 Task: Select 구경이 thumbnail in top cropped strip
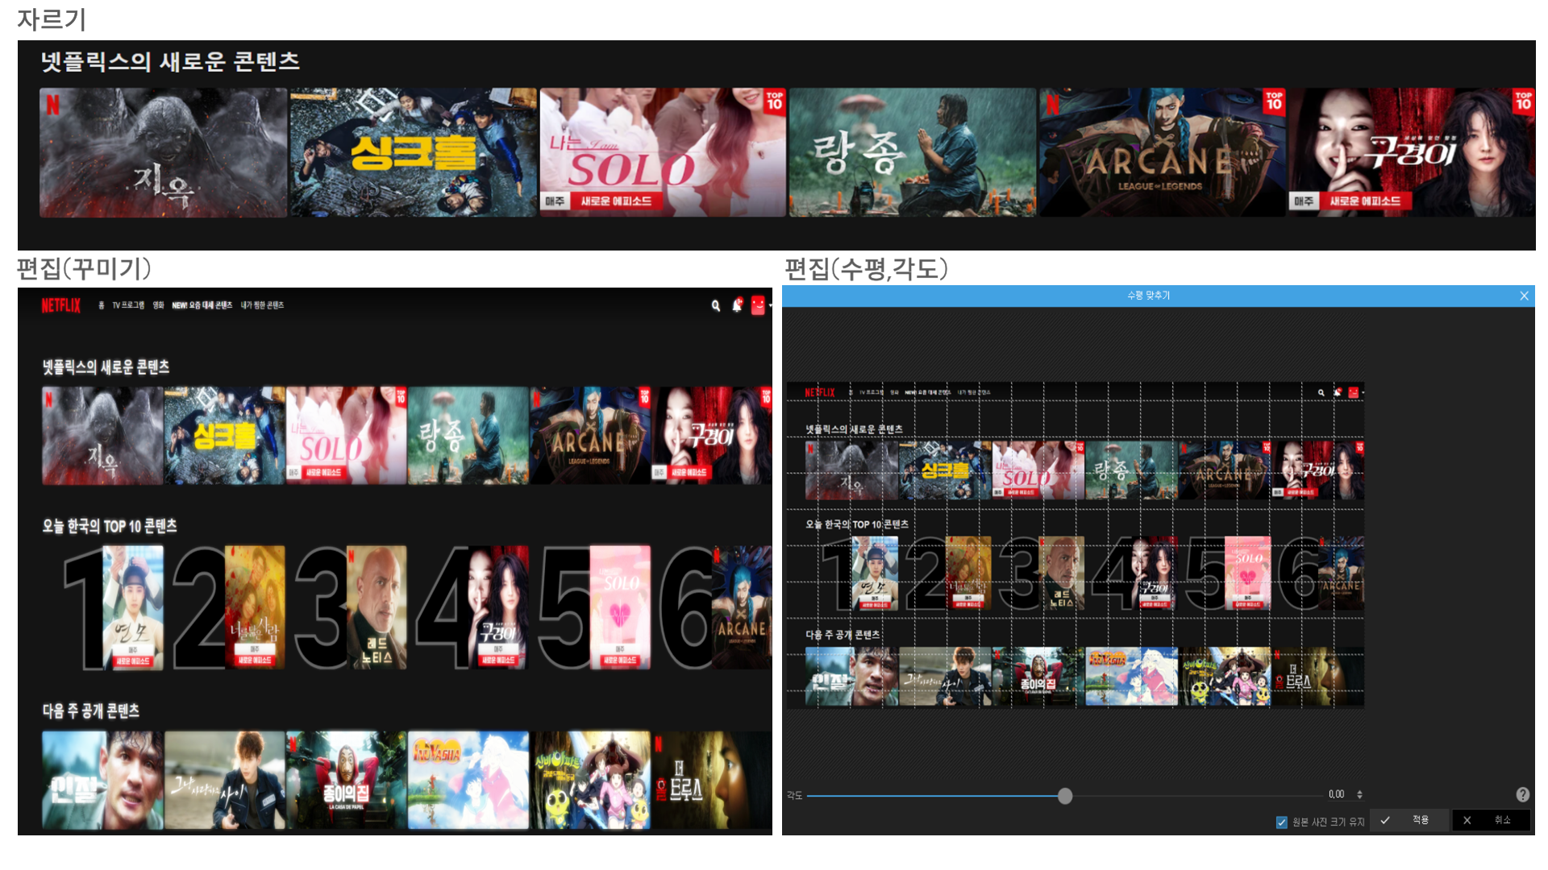1412,152
